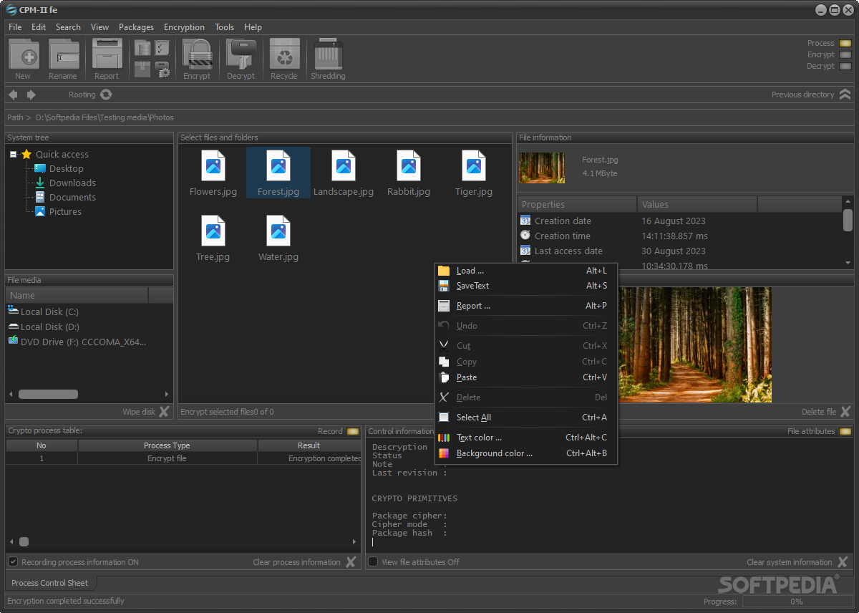Select DVD Drive (F:) entry

pyautogui.click(x=83, y=342)
